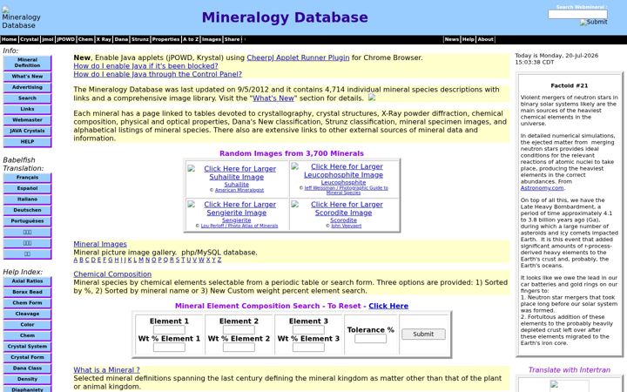627x392 pixels.
Task: Click the JAVA Crystals sidebar button
Action: 27,131
